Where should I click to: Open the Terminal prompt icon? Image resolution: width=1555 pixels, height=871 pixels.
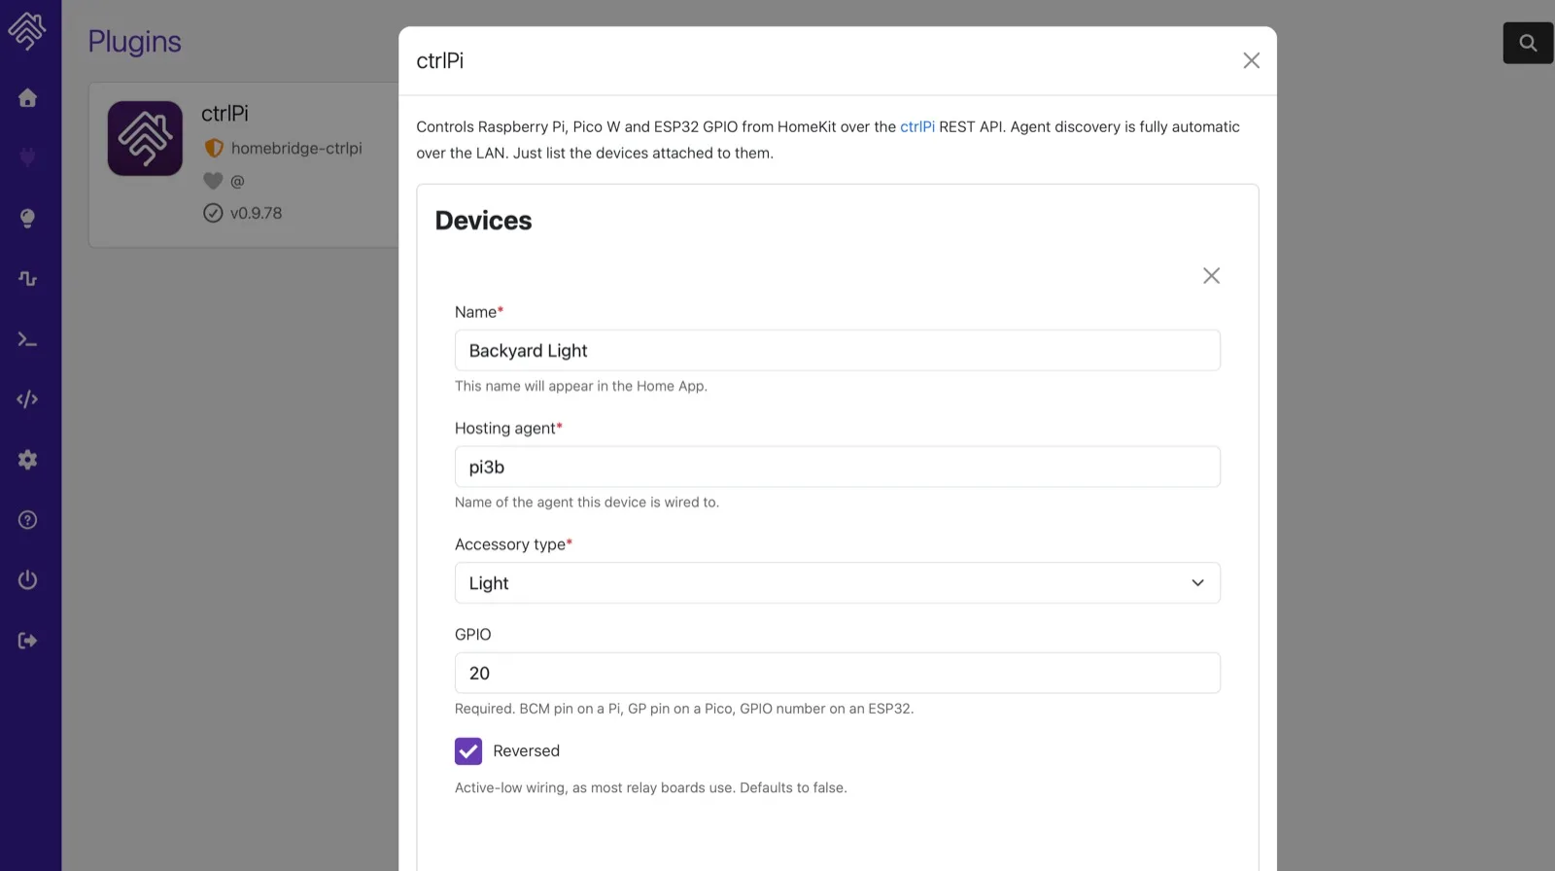(x=27, y=339)
